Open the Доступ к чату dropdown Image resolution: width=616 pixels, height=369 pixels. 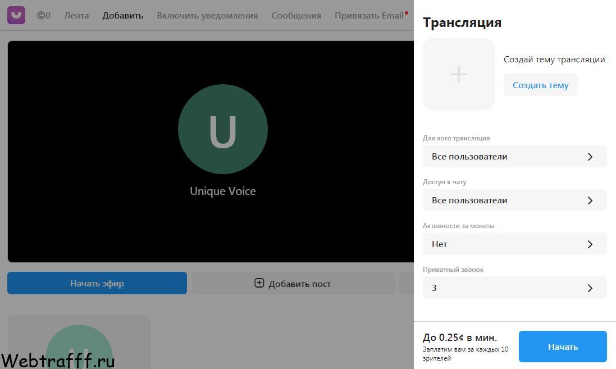coord(514,201)
